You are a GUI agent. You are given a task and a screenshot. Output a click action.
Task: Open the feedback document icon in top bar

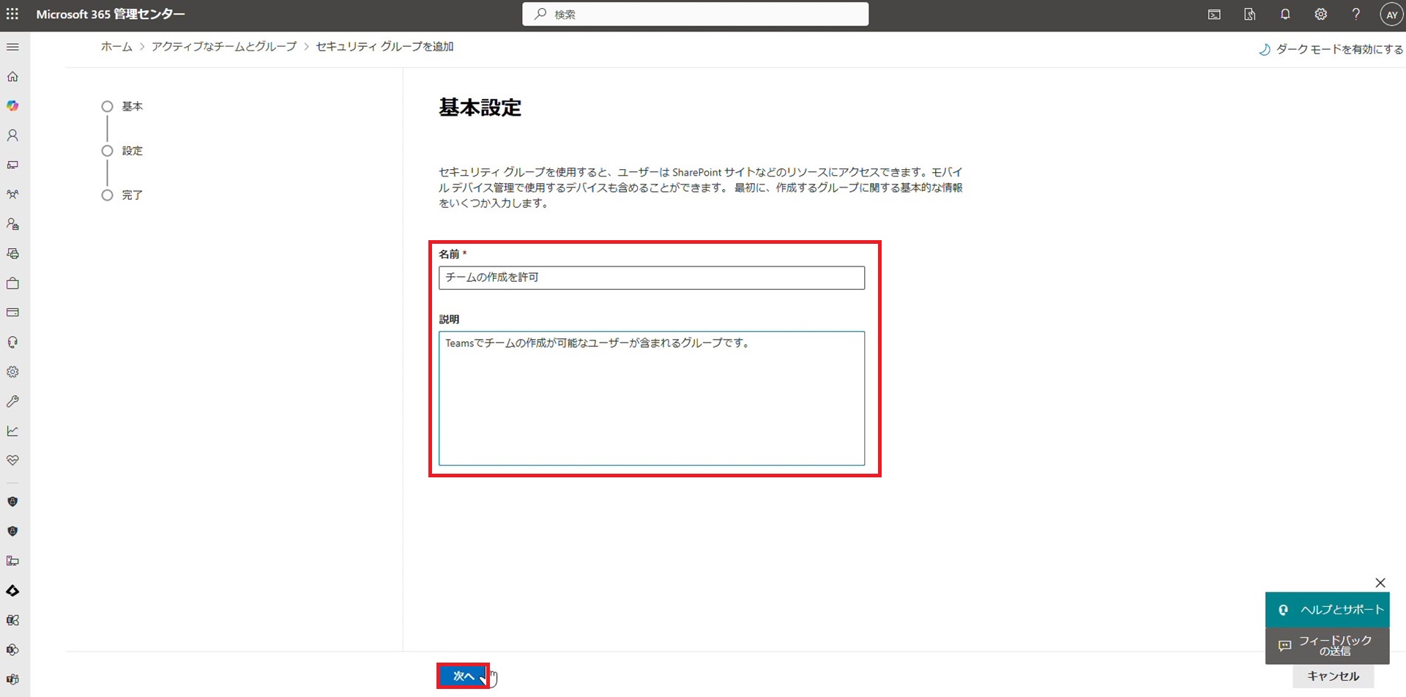tap(1250, 14)
